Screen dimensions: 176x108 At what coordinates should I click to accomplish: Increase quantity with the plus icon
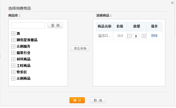pyautogui.click(x=144, y=36)
